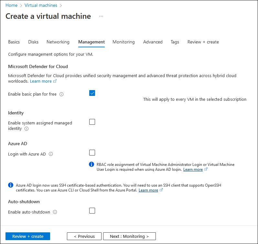This screenshot has width=258, height=244.
Task: Click external link icon after Defender Learn more
Action: (55, 81)
